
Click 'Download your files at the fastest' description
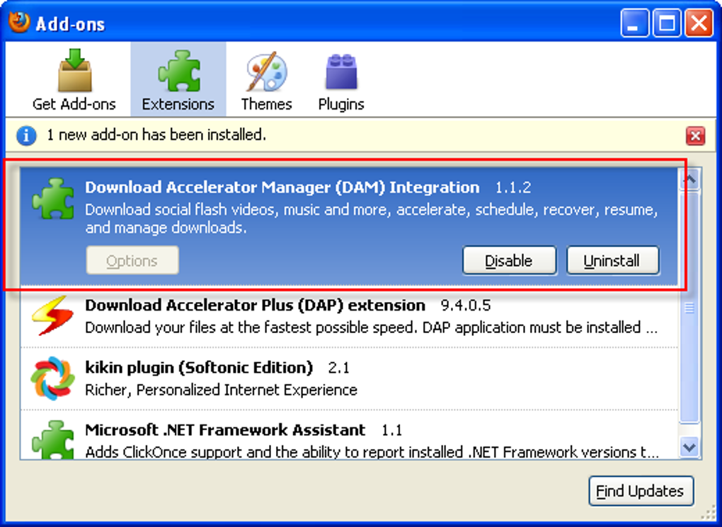(371, 328)
